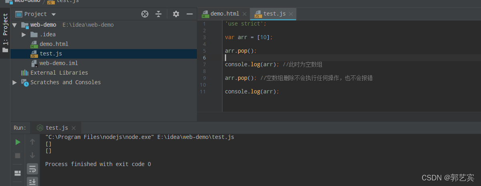Open Project panel settings gear

[x=176, y=14]
